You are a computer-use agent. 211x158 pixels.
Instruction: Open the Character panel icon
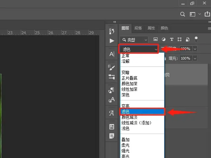tap(112, 54)
